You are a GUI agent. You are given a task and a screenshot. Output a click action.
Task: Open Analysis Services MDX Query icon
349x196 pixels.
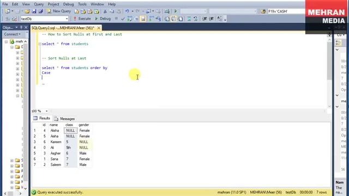pos(83,11)
